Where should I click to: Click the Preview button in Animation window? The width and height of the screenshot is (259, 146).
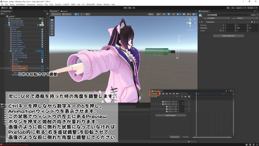(154, 94)
